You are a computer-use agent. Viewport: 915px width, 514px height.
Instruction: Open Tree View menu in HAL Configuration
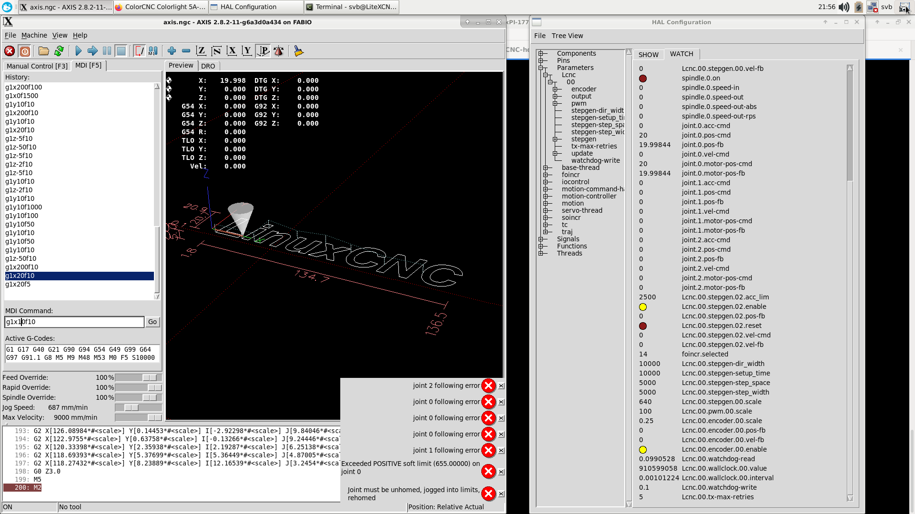click(x=567, y=36)
